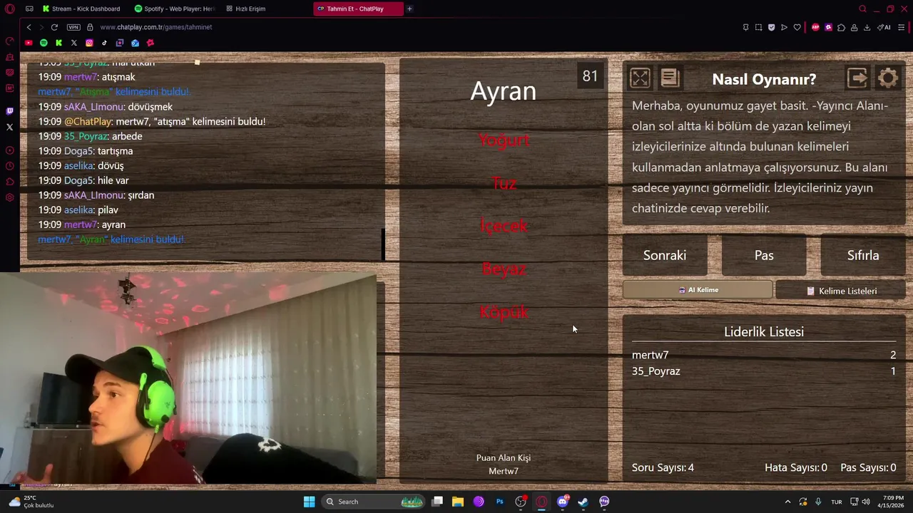Select the Tahmin Et - ChatPlay tab
The width and height of the screenshot is (913, 513).
pyautogui.click(x=358, y=9)
